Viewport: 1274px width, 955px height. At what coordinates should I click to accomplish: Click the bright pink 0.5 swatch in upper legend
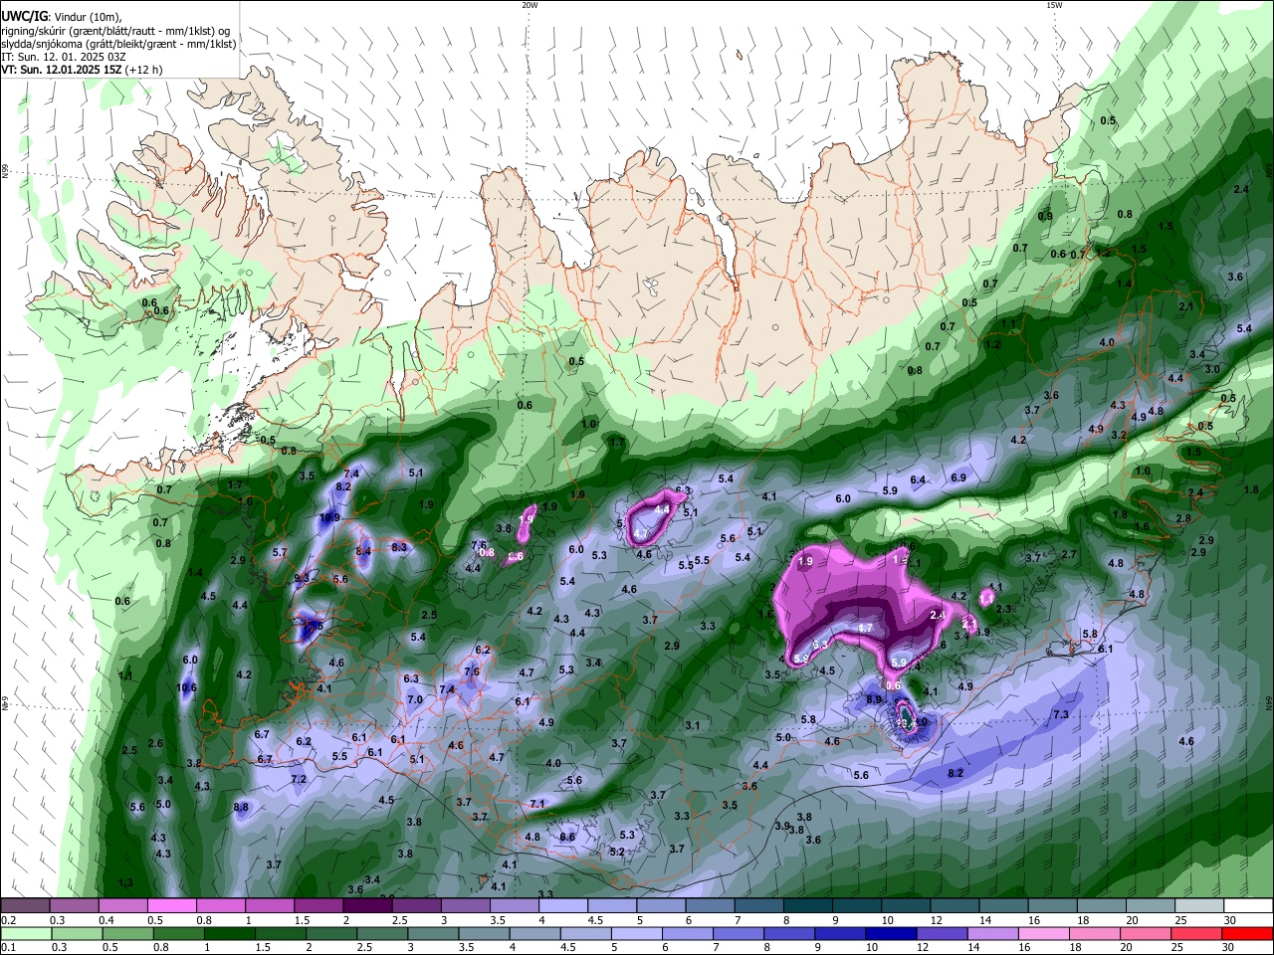tap(171, 906)
